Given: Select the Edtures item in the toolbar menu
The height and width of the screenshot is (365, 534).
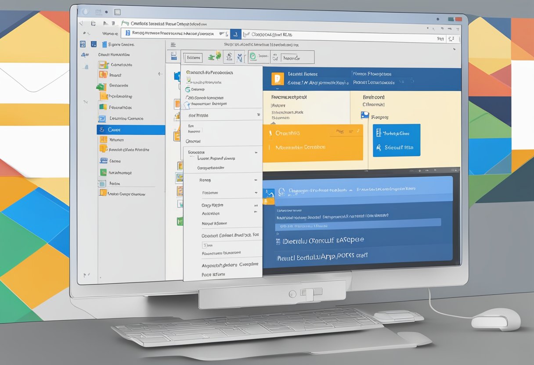Looking at the screenshot, I should click(193, 57).
